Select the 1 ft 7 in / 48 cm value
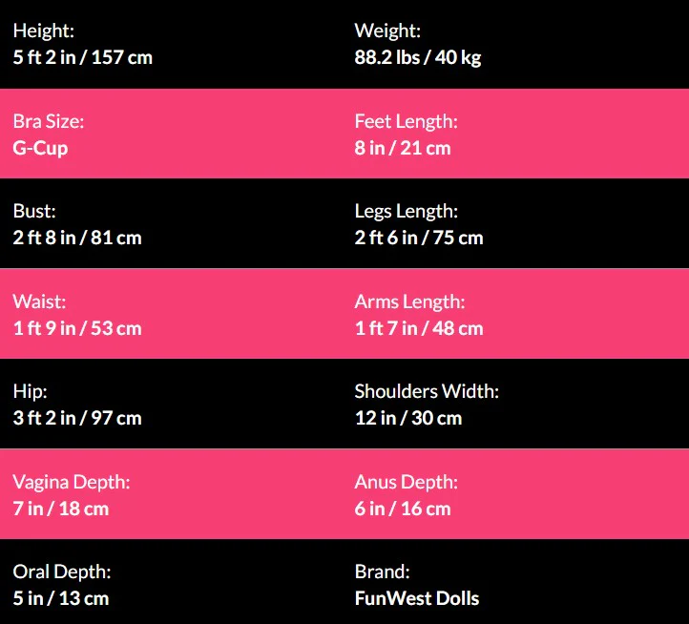Viewport: 689px width, 624px height. tap(419, 328)
